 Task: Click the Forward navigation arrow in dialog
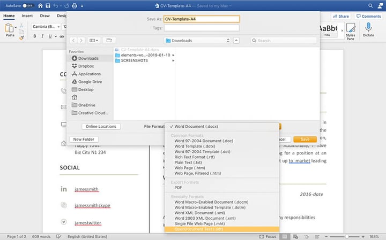click(81, 41)
